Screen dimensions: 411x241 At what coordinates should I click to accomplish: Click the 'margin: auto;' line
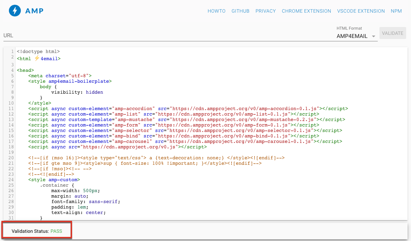pyautogui.click(x=70, y=196)
